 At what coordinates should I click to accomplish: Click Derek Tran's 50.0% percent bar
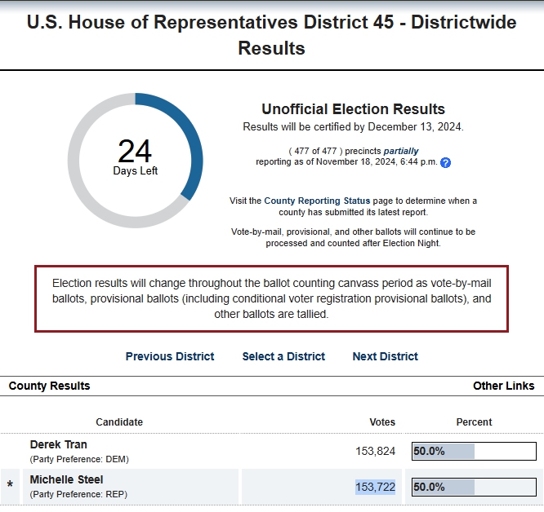tap(474, 451)
